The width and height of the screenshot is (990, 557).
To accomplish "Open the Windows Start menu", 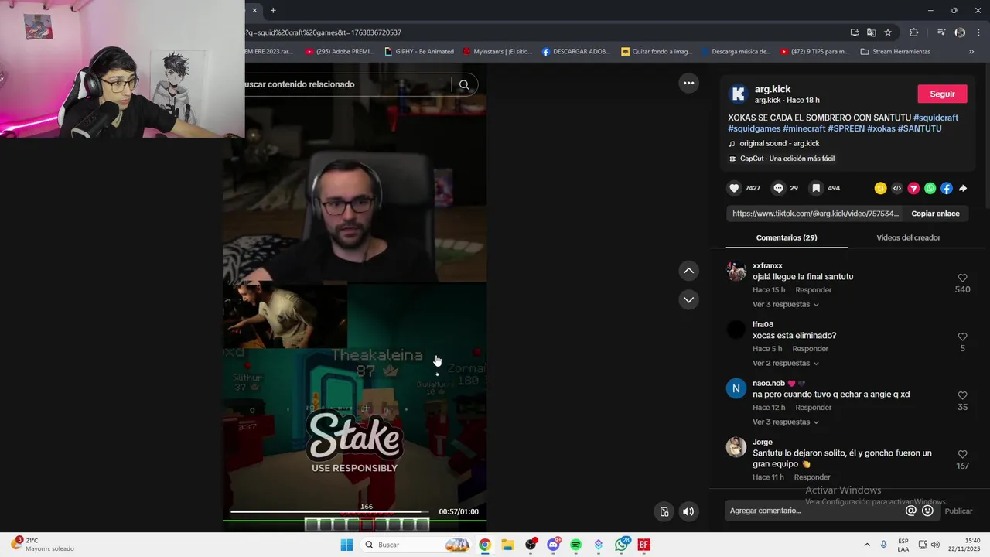I will point(346,545).
